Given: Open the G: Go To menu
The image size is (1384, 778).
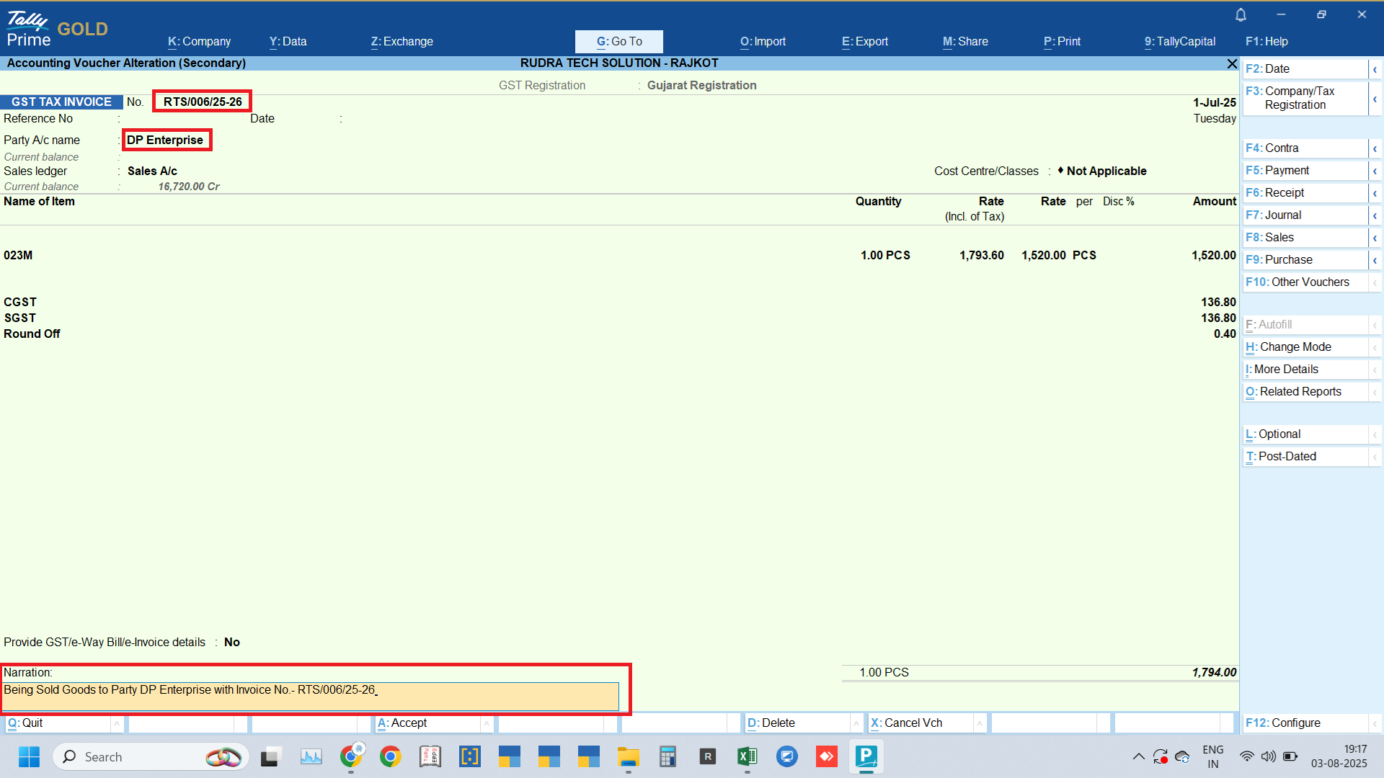Looking at the screenshot, I should pos(619,42).
